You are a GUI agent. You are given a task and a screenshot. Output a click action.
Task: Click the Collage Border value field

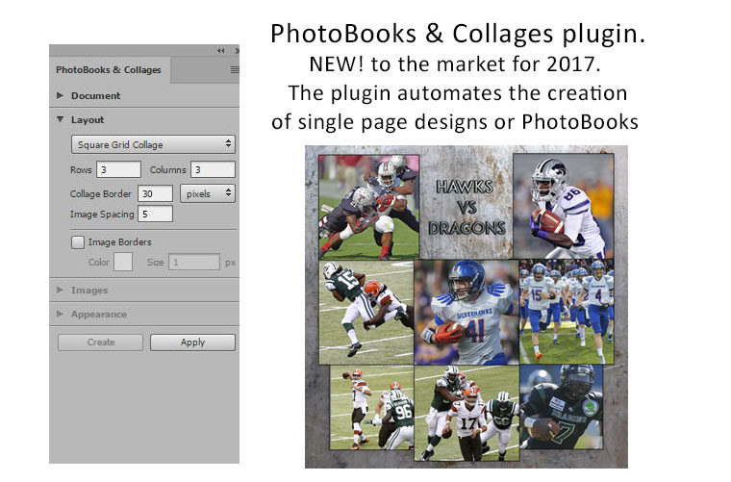(x=155, y=193)
